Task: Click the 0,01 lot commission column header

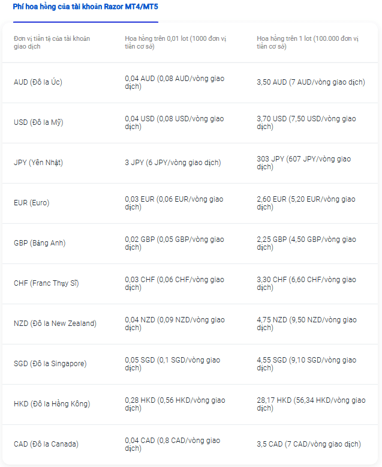Action: [x=176, y=43]
